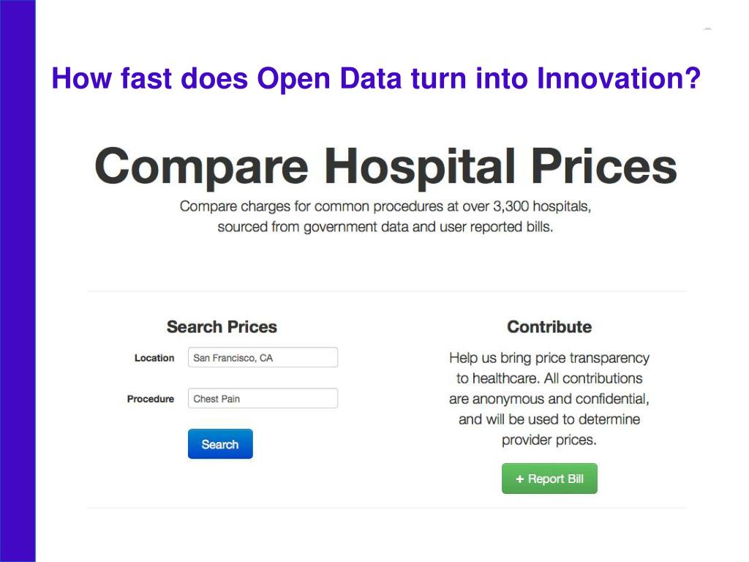Click the horizontal divider below Report Bill
Screen dimensions: 749x562
pos(387,507)
